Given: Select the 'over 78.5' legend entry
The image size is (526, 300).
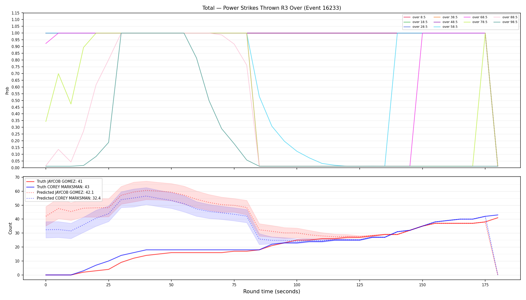Looking at the screenshot, I should (475, 22).
